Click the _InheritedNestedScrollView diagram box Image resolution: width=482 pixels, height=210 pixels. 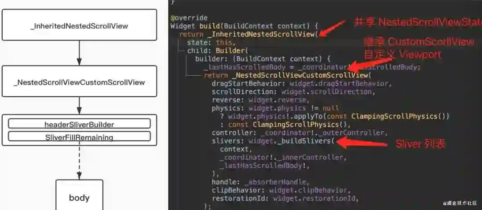coord(79,25)
